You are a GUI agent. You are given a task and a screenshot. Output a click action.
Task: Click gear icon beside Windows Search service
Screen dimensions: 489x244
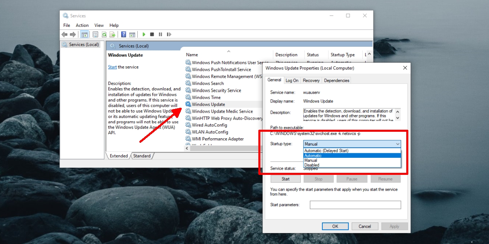pos(188,83)
